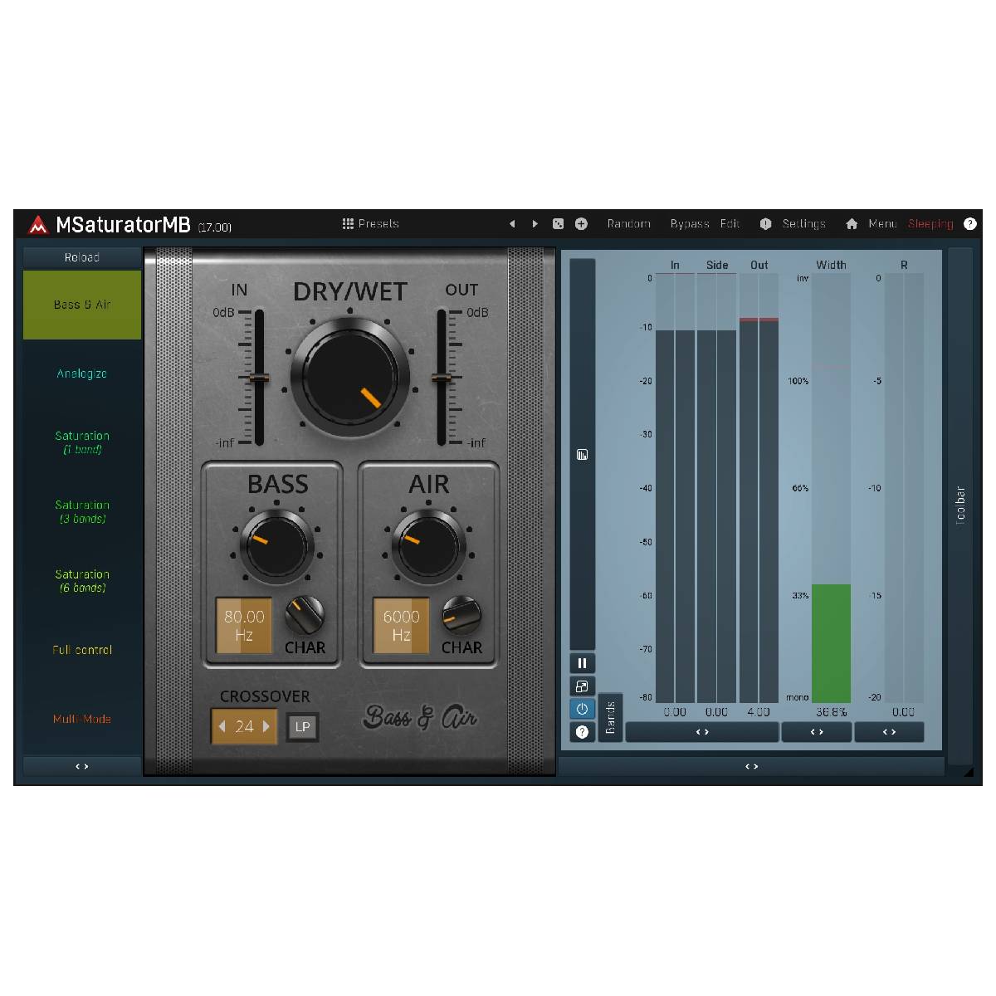Select Saturation (6 bands) mode
This screenshot has width=996, height=996.
tap(82, 580)
